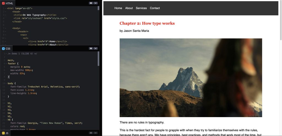
Task: Click the HTML editor vertical scrollbar thumb
Action: [98, 8]
